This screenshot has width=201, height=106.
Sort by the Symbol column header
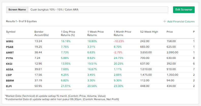pyautogui.click(x=11, y=32)
